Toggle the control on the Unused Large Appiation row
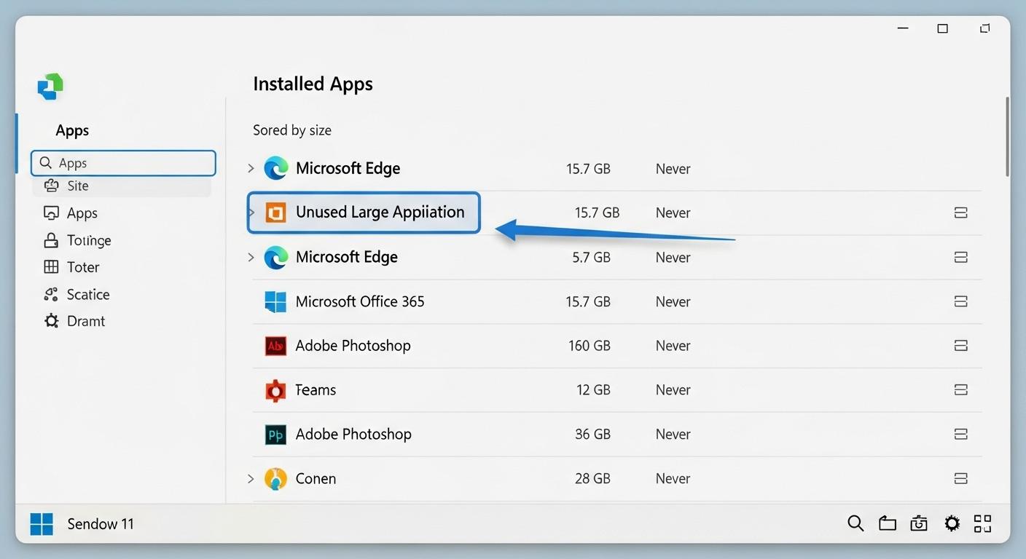The image size is (1026, 559). coord(960,213)
